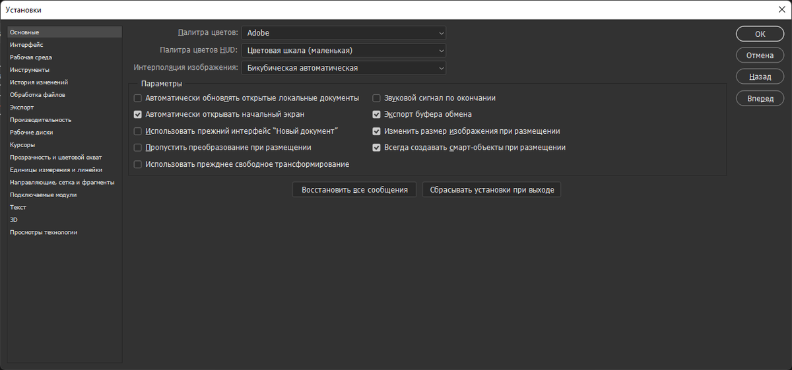
Task: Enable Использовать прежнее свободное трансформирование
Action: pos(138,164)
